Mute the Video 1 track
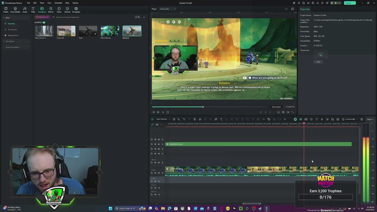Viewport: 377px width, 212px height. 155,173
